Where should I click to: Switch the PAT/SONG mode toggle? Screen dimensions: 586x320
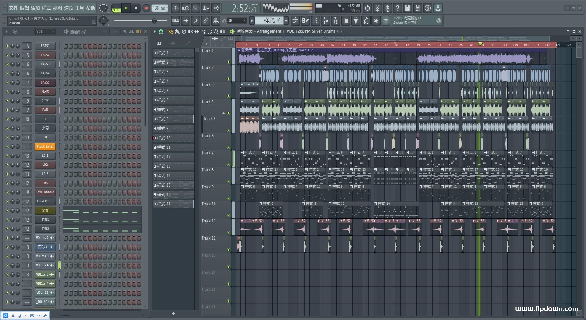click(117, 8)
